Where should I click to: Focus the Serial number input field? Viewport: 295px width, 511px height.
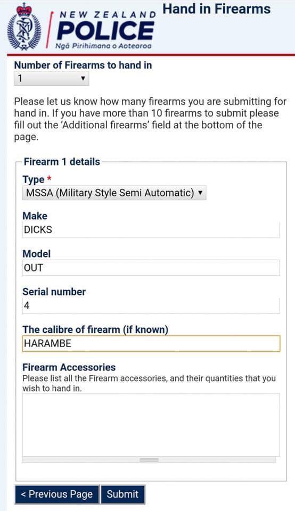point(151,306)
